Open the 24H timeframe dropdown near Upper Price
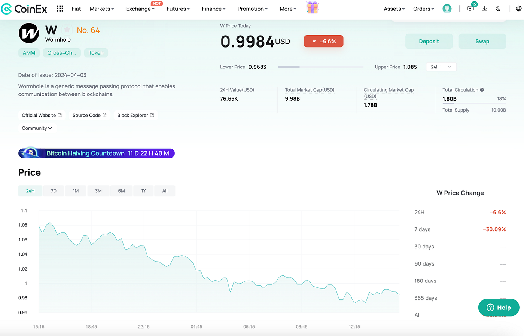This screenshot has width=524, height=336. (441, 67)
